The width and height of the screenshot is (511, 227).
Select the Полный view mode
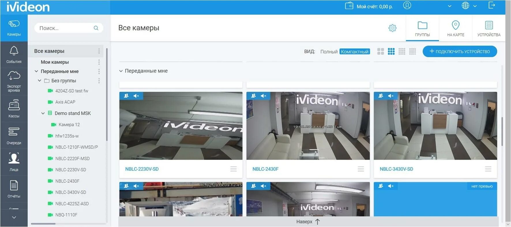point(329,51)
